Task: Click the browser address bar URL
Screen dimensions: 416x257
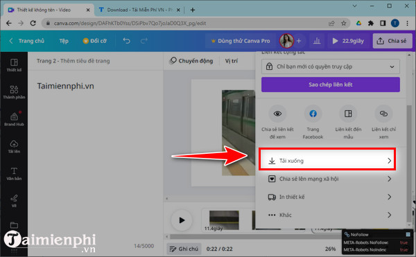Action: point(130,24)
